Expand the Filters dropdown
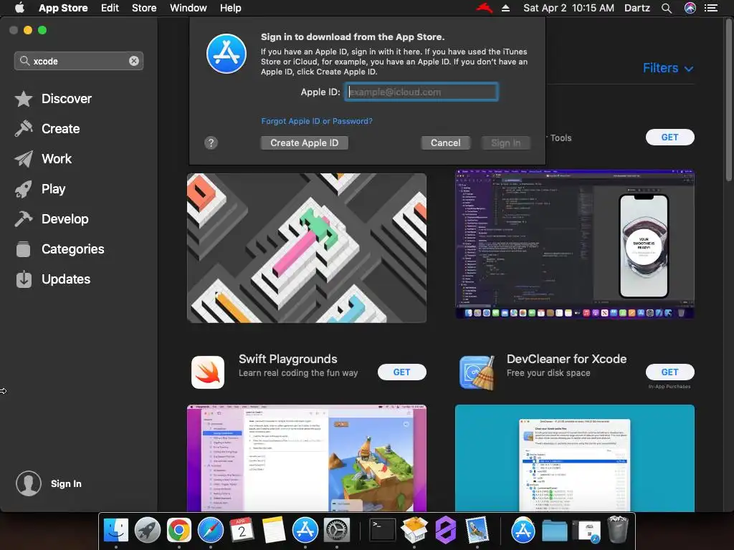 667,68
